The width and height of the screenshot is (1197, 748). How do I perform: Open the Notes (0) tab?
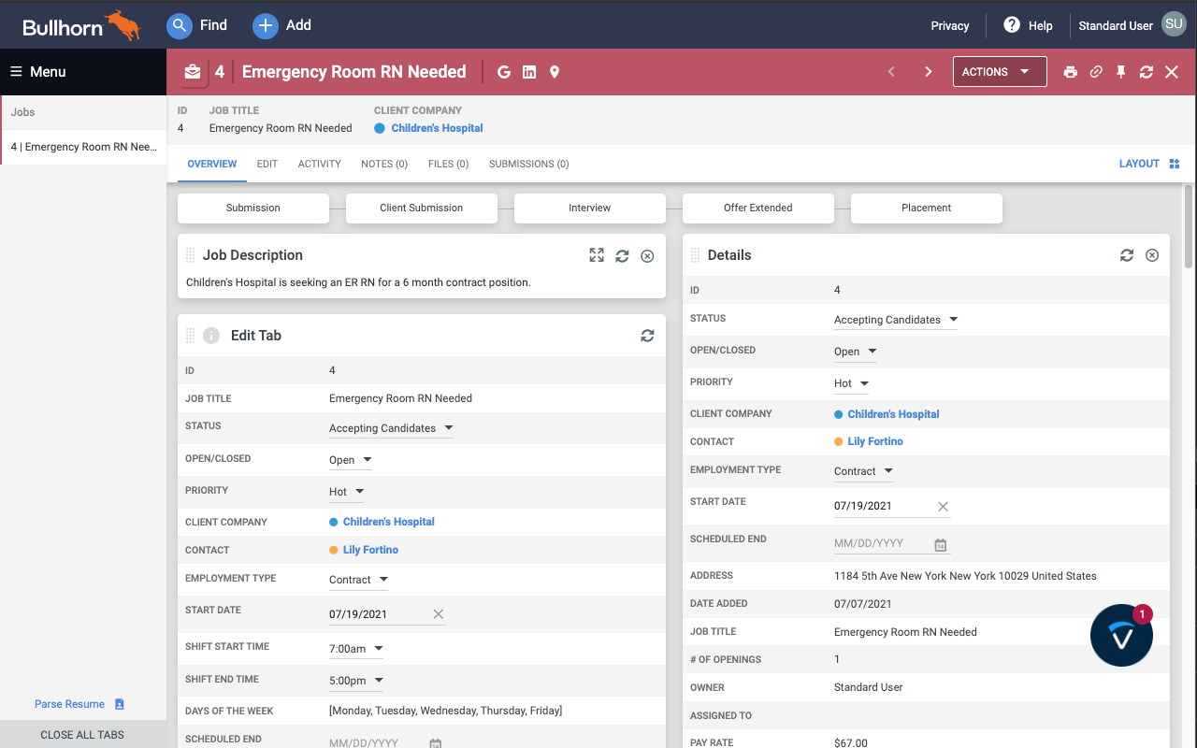coord(384,164)
